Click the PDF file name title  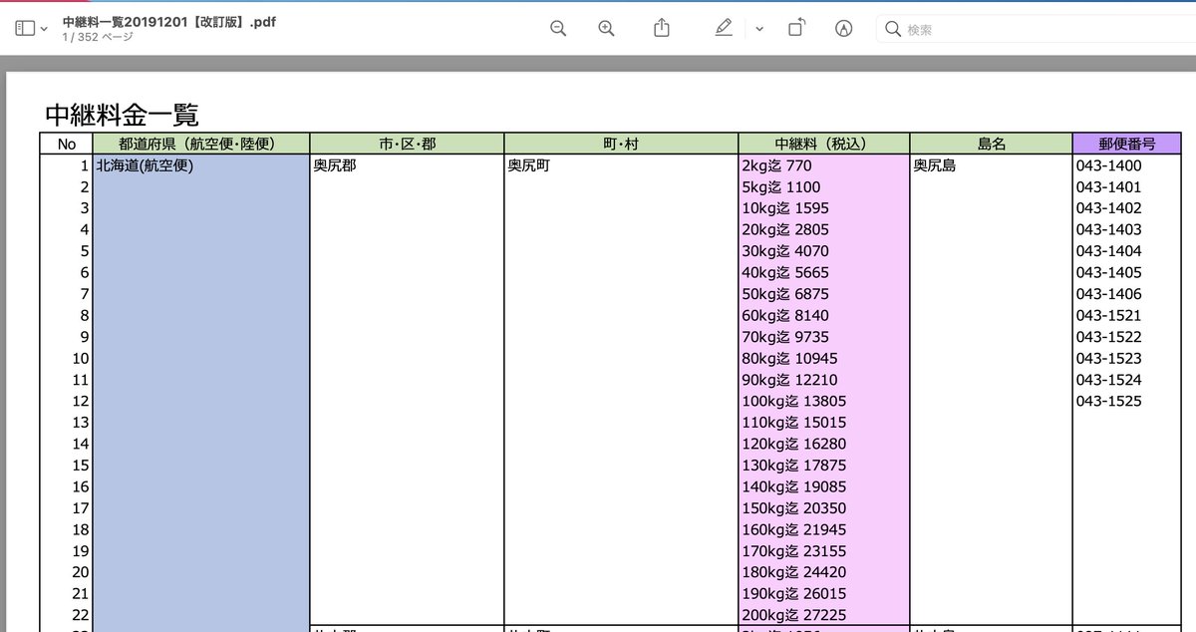(168, 21)
